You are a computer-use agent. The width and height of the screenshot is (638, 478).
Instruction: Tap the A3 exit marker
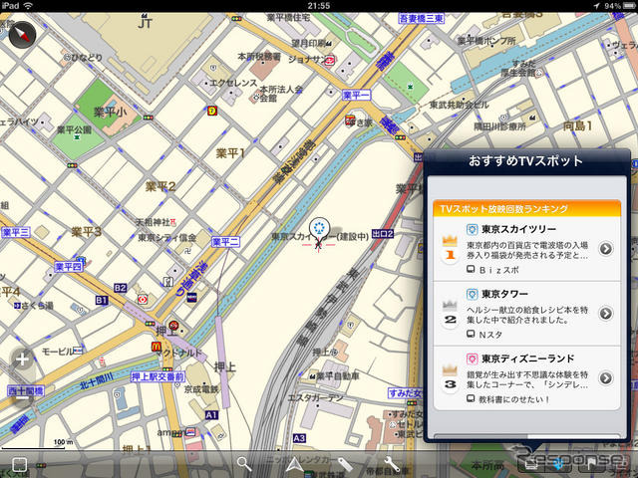299,438
